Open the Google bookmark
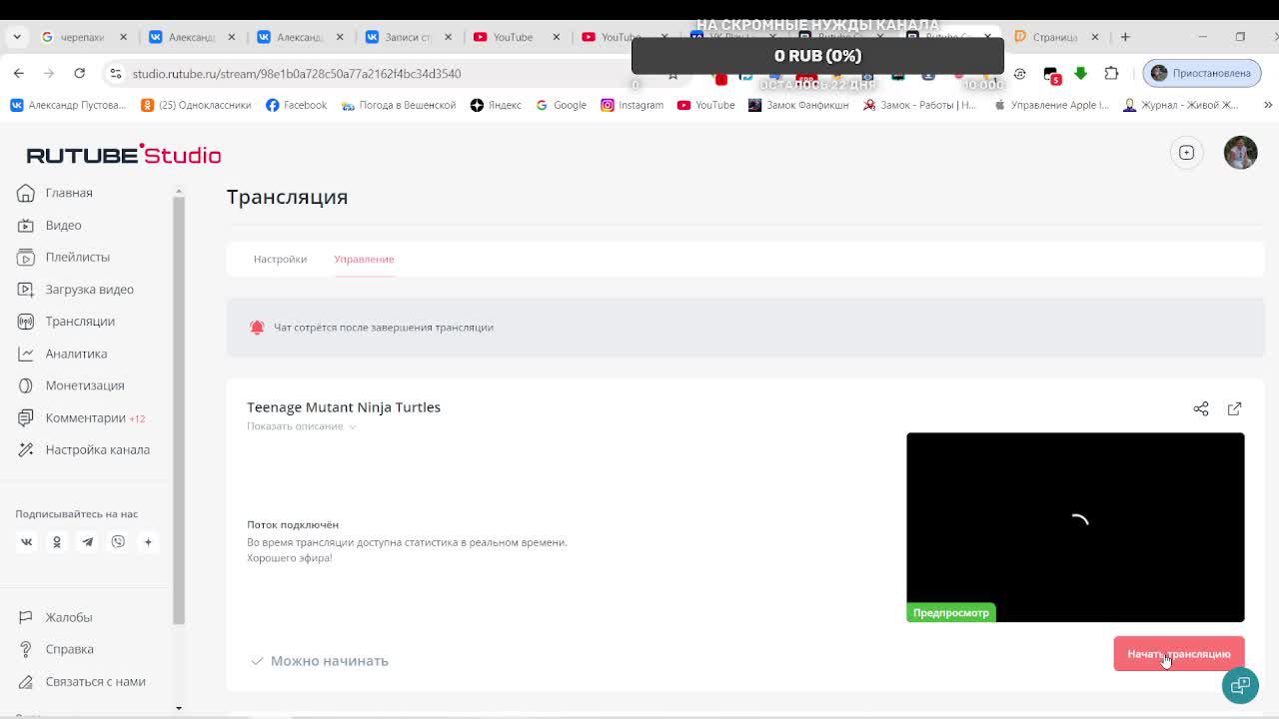This screenshot has width=1279, height=719. [x=562, y=105]
